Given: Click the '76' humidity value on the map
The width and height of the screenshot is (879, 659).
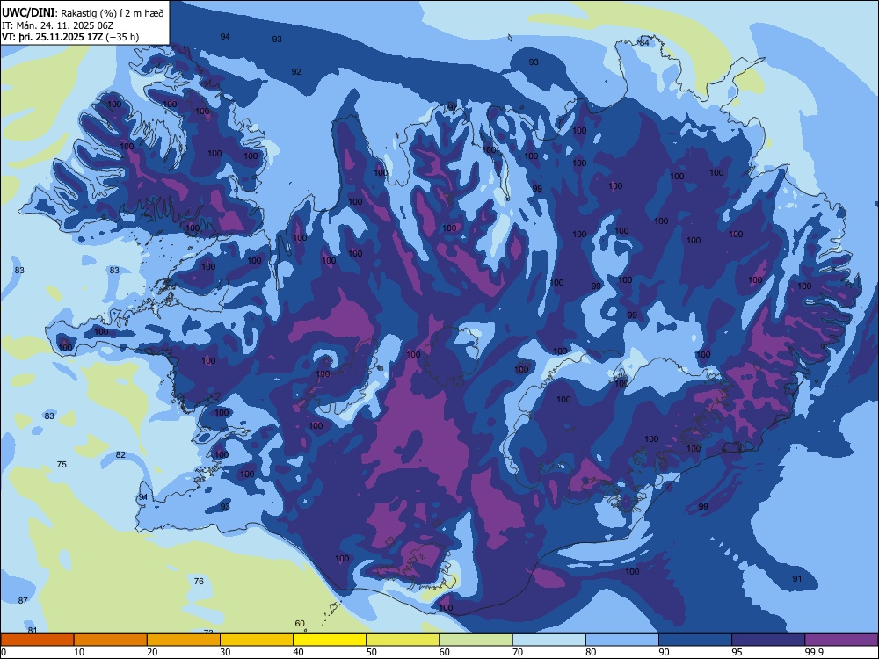Looking at the screenshot, I should click(199, 581).
